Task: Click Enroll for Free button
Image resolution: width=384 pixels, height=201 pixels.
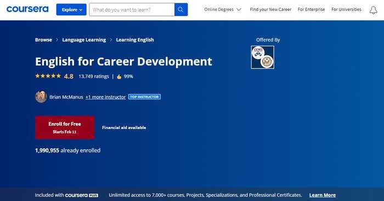Action: (65, 127)
